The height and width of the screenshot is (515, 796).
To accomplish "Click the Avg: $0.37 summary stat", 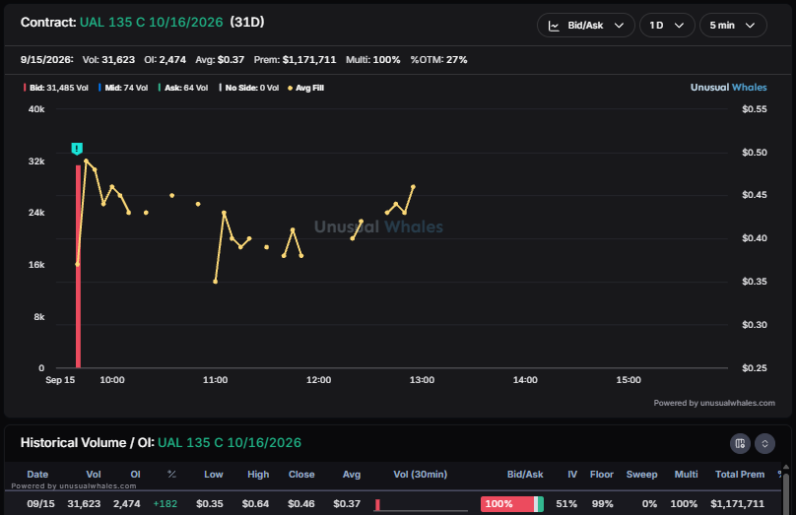I will (220, 60).
